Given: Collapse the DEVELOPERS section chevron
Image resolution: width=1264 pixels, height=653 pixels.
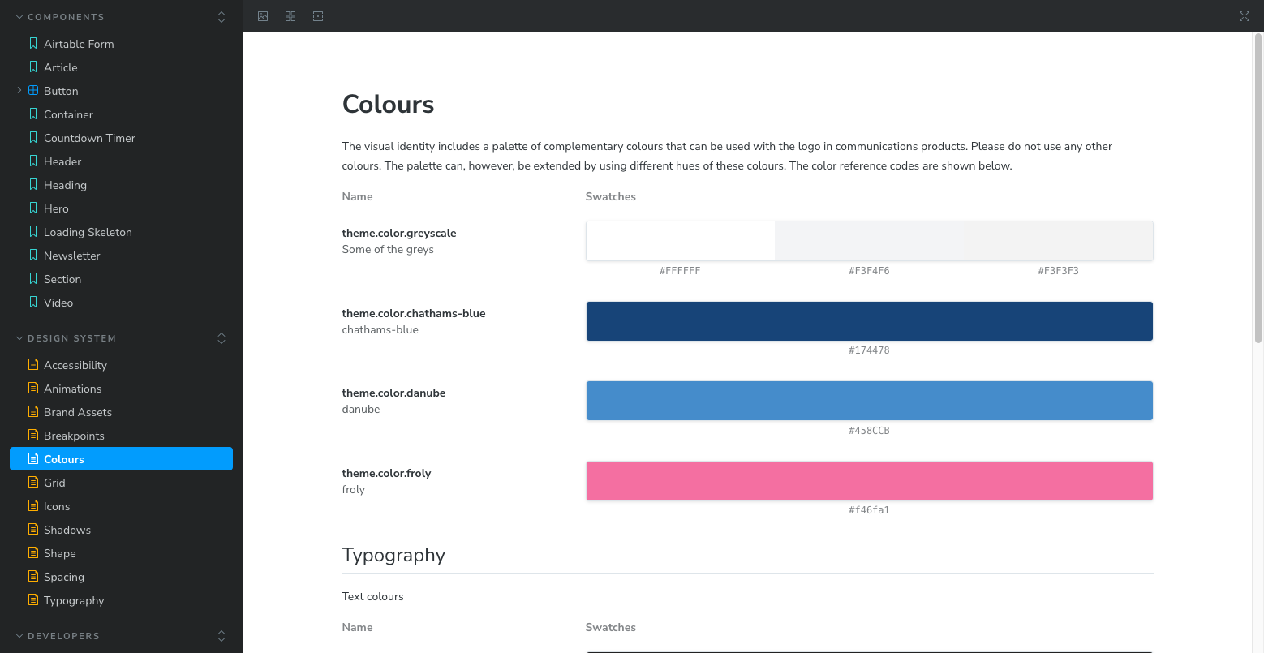Looking at the screenshot, I should point(19,636).
